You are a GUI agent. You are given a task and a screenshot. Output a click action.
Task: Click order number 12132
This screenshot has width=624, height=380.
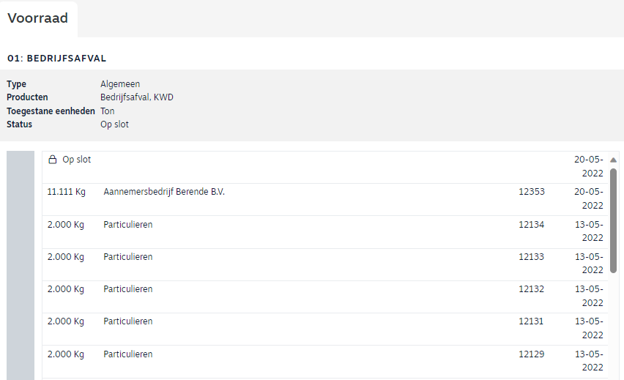tap(531, 289)
